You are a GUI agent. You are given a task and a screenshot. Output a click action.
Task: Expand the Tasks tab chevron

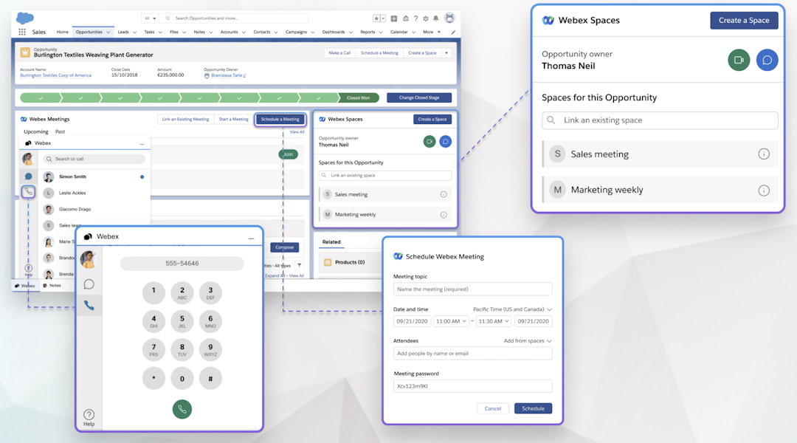[x=160, y=32]
